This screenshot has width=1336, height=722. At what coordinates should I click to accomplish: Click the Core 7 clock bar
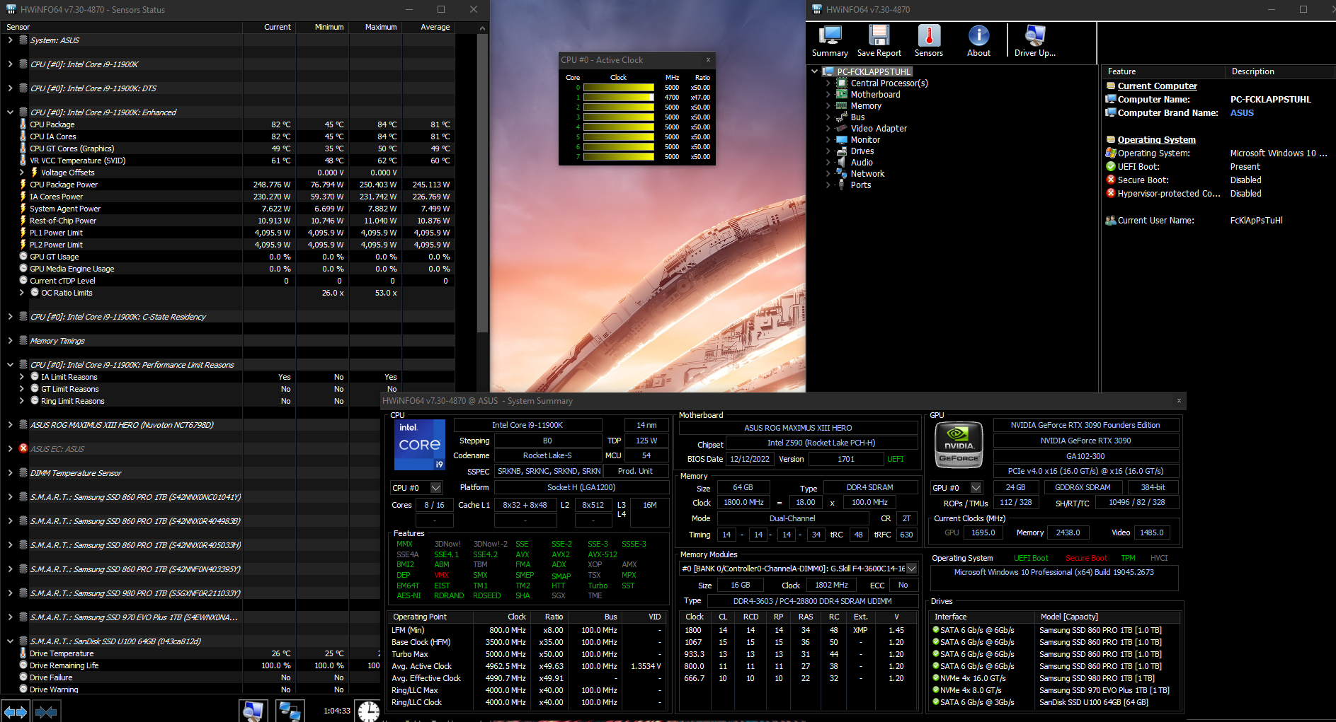pyautogui.click(x=618, y=157)
